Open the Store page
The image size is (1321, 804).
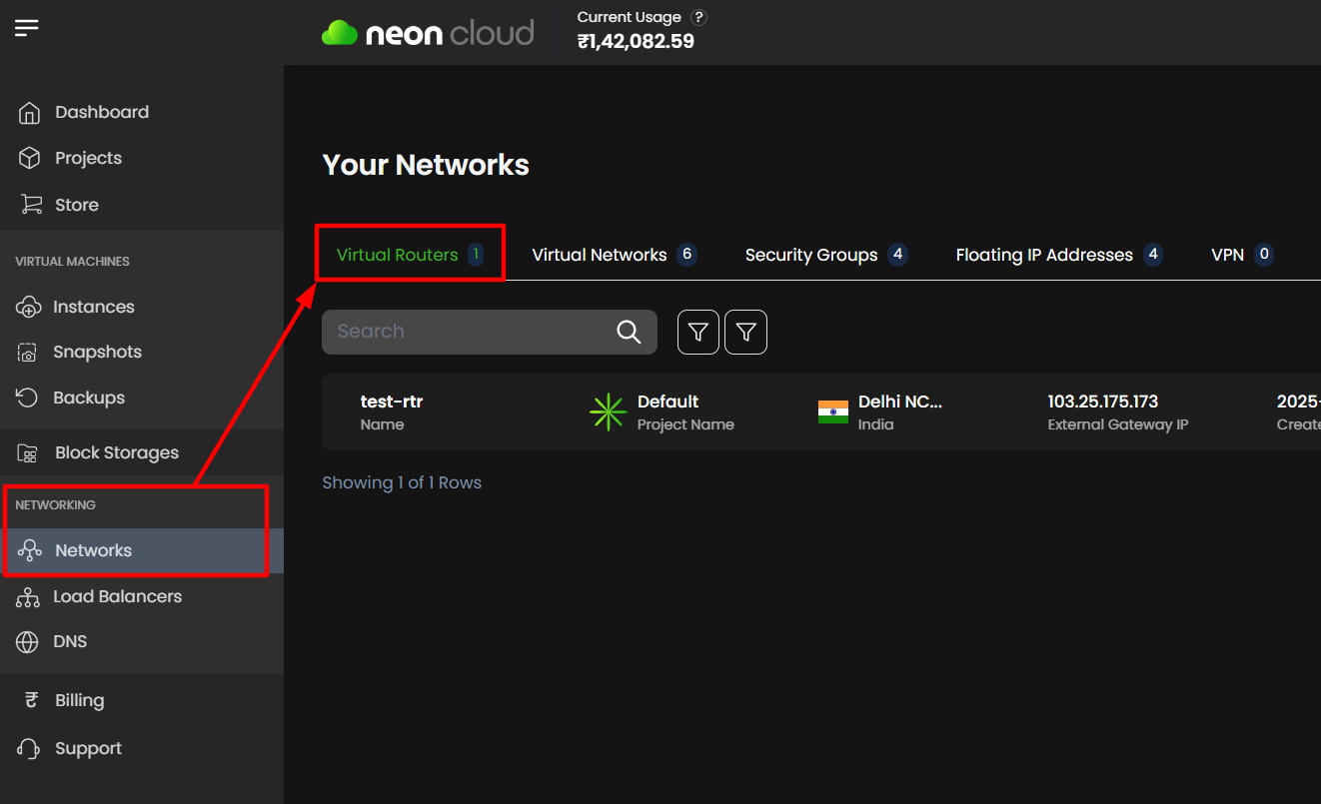click(x=76, y=205)
